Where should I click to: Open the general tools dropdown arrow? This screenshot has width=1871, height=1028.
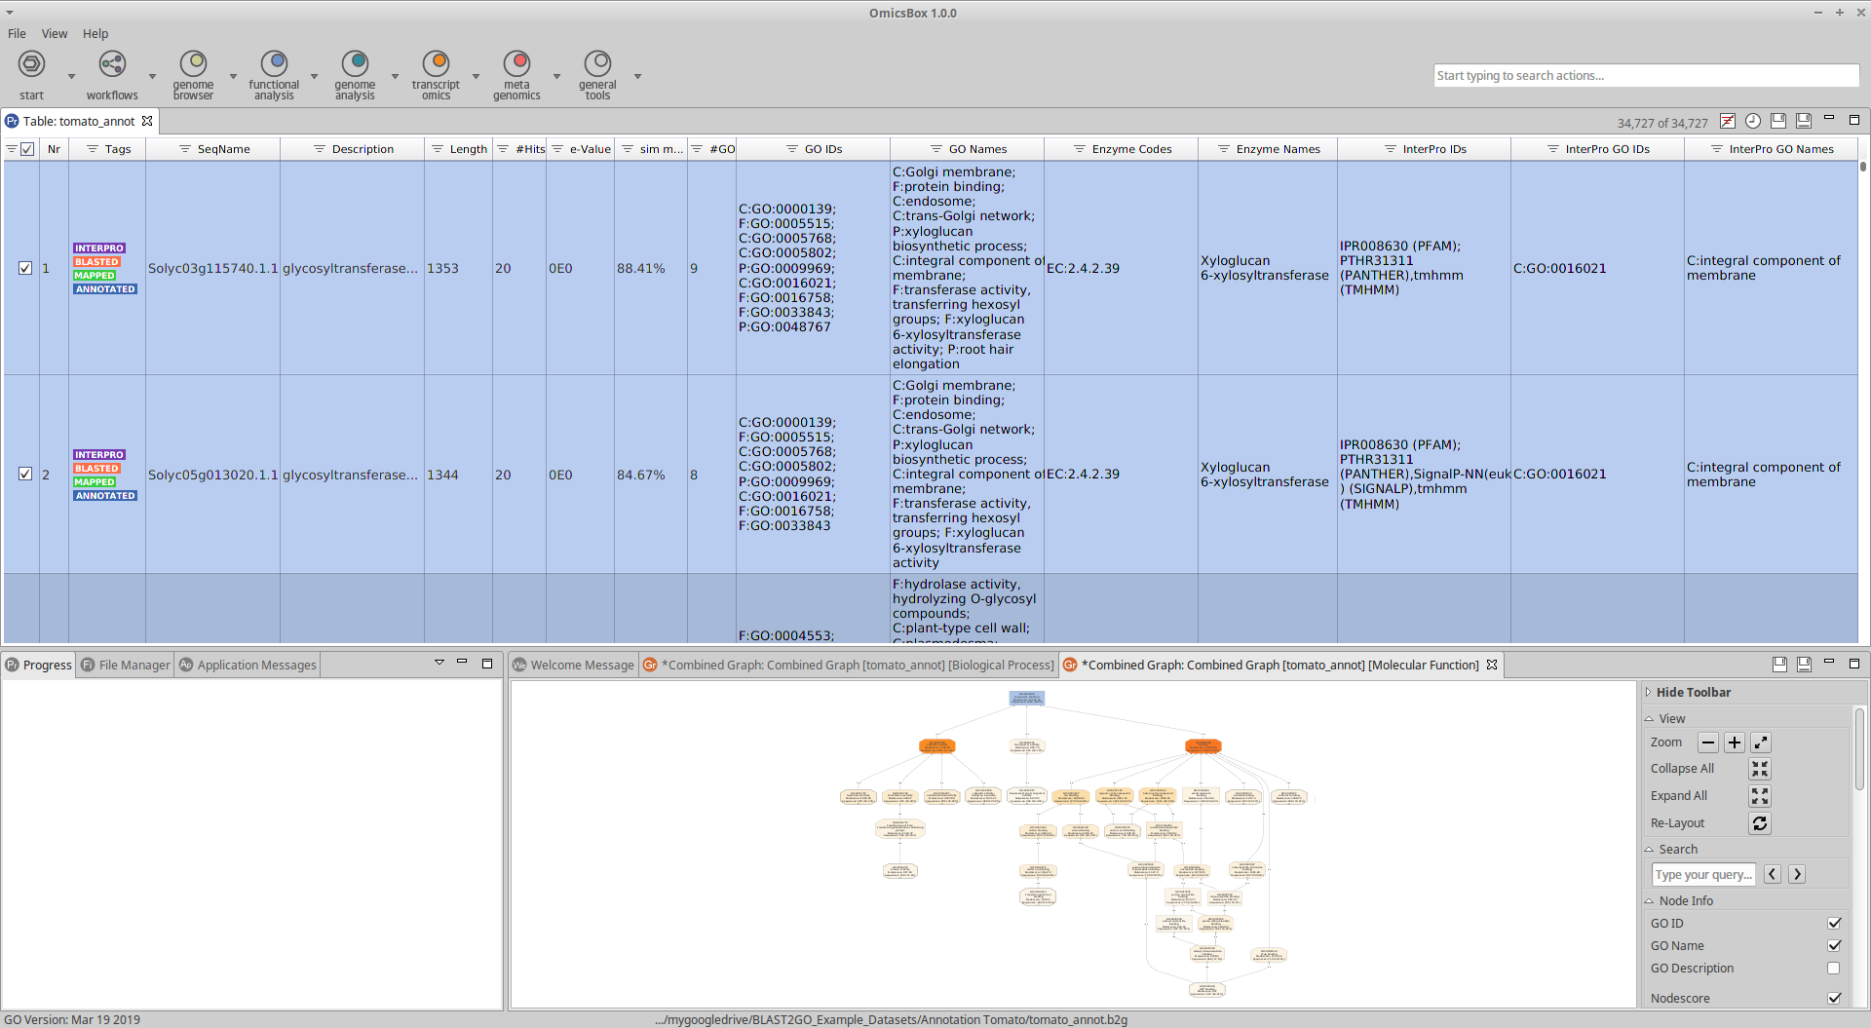coord(637,76)
